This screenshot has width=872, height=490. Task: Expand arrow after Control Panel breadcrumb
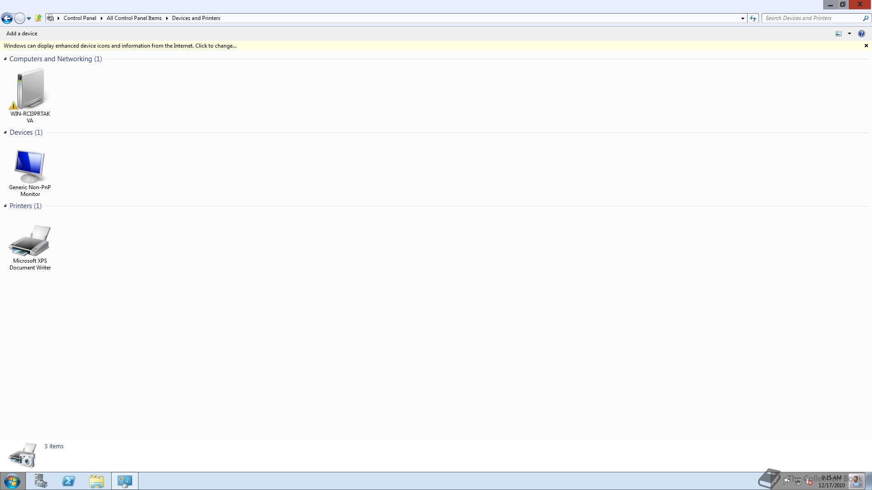click(x=102, y=18)
